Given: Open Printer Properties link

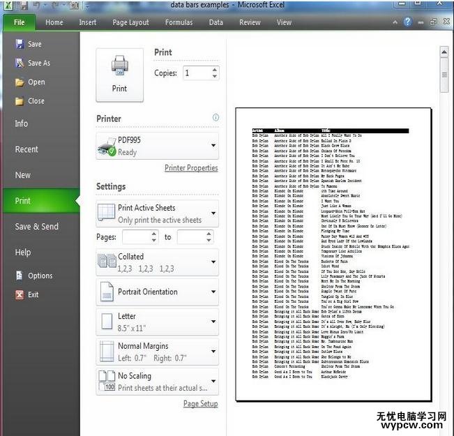Looking at the screenshot, I should coord(191,168).
